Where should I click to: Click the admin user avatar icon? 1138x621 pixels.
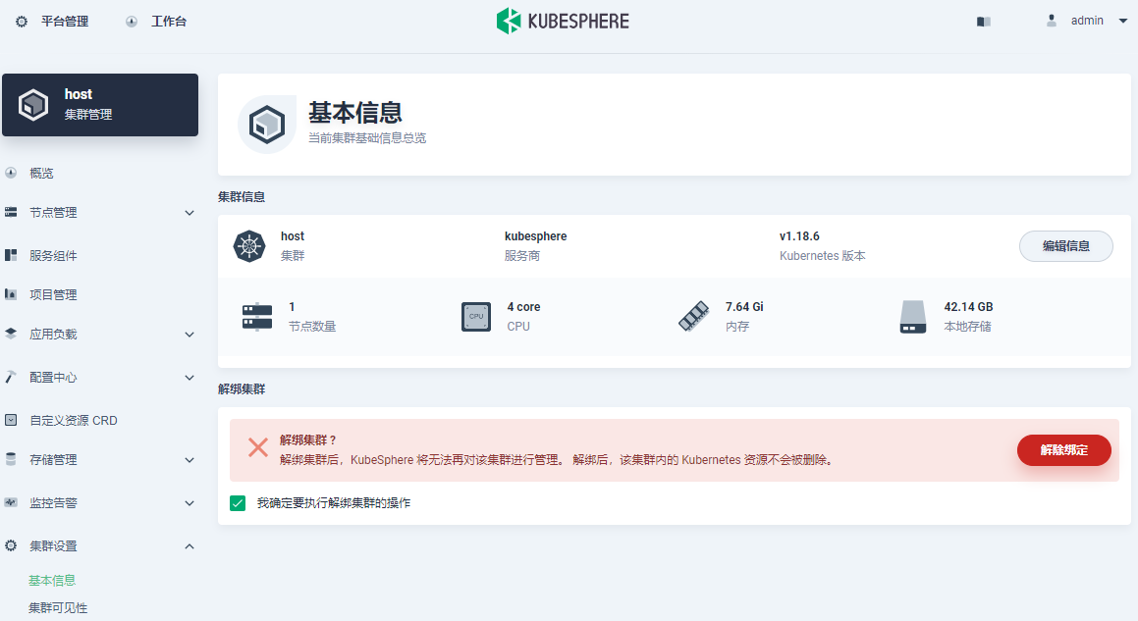pos(1051,21)
